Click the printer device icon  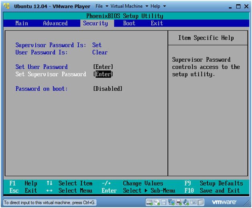[x=179, y=202]
